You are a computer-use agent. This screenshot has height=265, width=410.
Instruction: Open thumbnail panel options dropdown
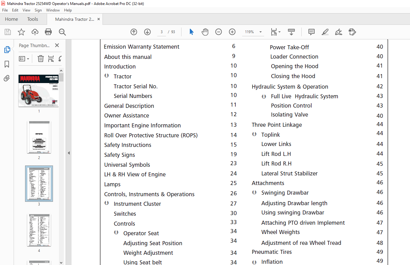[24, 59]
